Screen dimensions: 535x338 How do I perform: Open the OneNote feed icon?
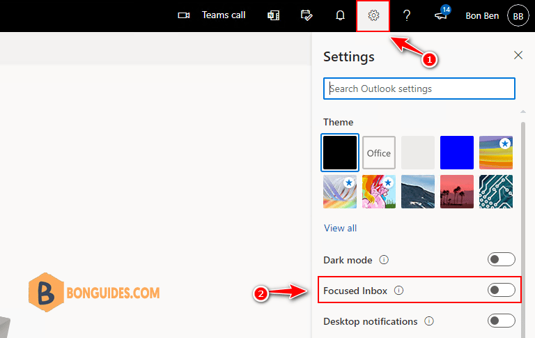[x=273, y=15]
